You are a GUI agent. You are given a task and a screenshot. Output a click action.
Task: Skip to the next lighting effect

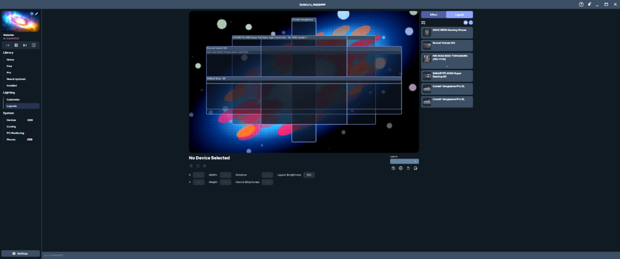point(25,45)
